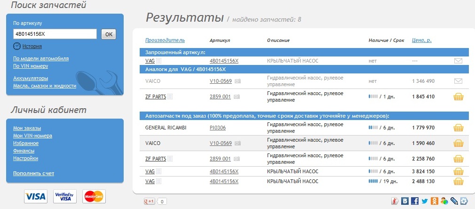Screen dimensions: 475x209
Task: Add GENERAL RICAMBI PI0306 to cart
Action: 459,128
